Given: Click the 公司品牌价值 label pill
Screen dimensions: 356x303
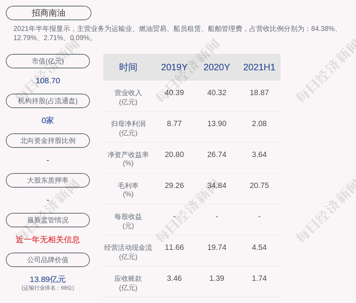Looking at the screenshot, I should tap(48, 260).
